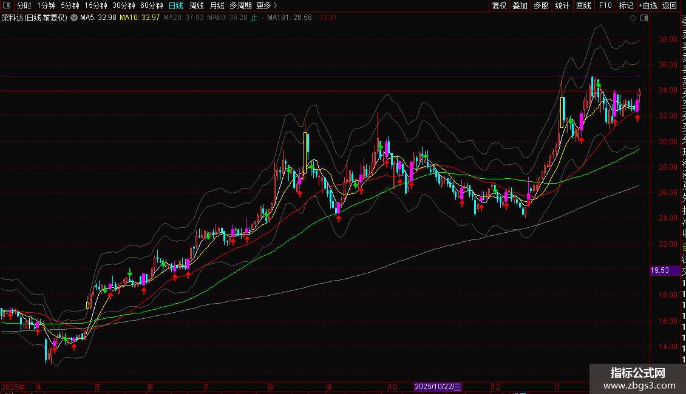Click the MA10 yellow indicator label
Viewport: 686px width, 394px height.
pos(140,18)
